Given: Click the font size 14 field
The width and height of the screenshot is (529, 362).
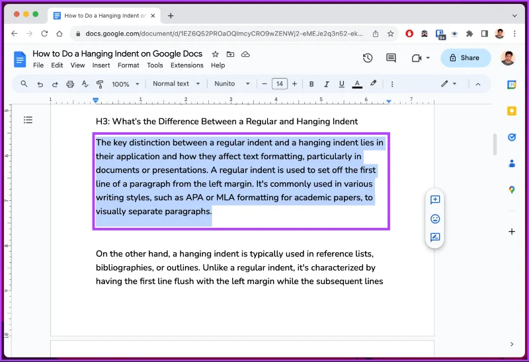Looking at the screenshot, I should point(279,84).
